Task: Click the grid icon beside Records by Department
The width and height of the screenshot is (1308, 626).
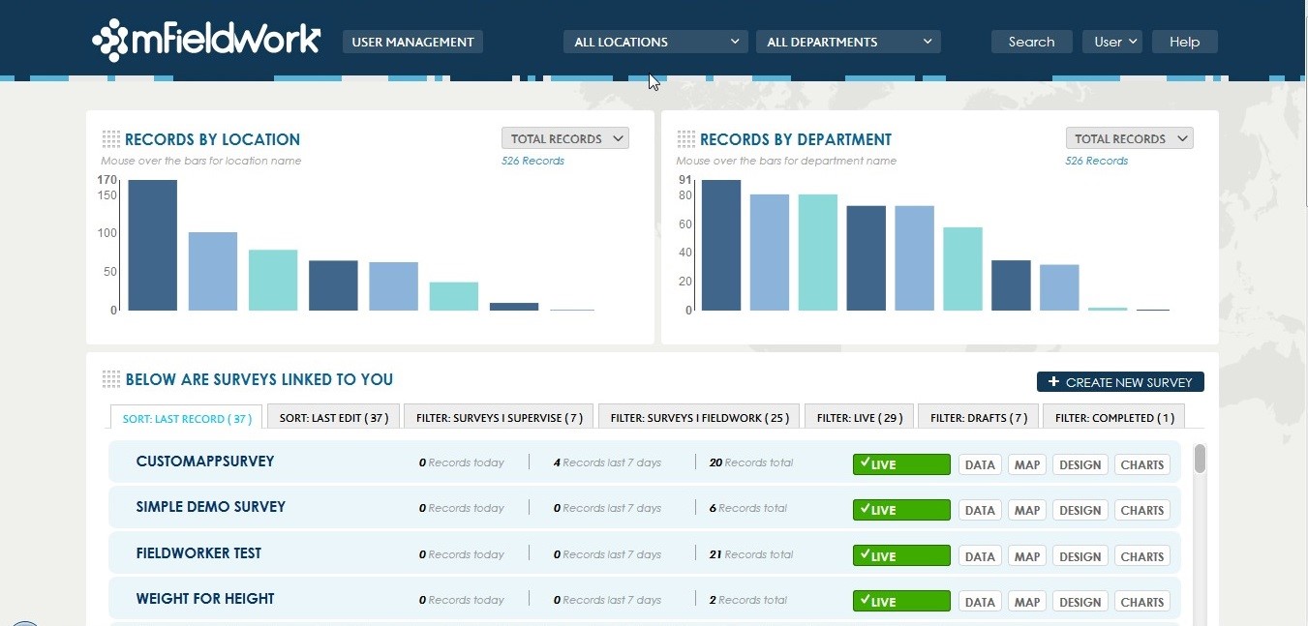Action: (684, 138)
